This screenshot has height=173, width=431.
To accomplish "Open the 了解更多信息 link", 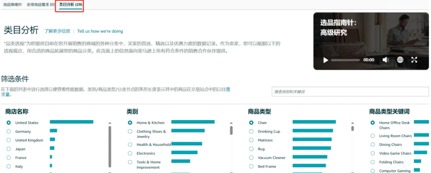I will point(57,31).
